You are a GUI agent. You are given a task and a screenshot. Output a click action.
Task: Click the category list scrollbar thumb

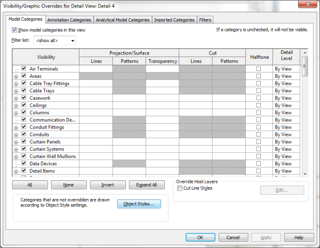click(305, 66)
